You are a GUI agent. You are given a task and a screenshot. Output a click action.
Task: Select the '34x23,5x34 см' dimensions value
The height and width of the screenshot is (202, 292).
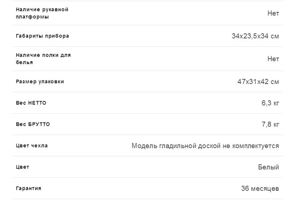pos(255,36)
